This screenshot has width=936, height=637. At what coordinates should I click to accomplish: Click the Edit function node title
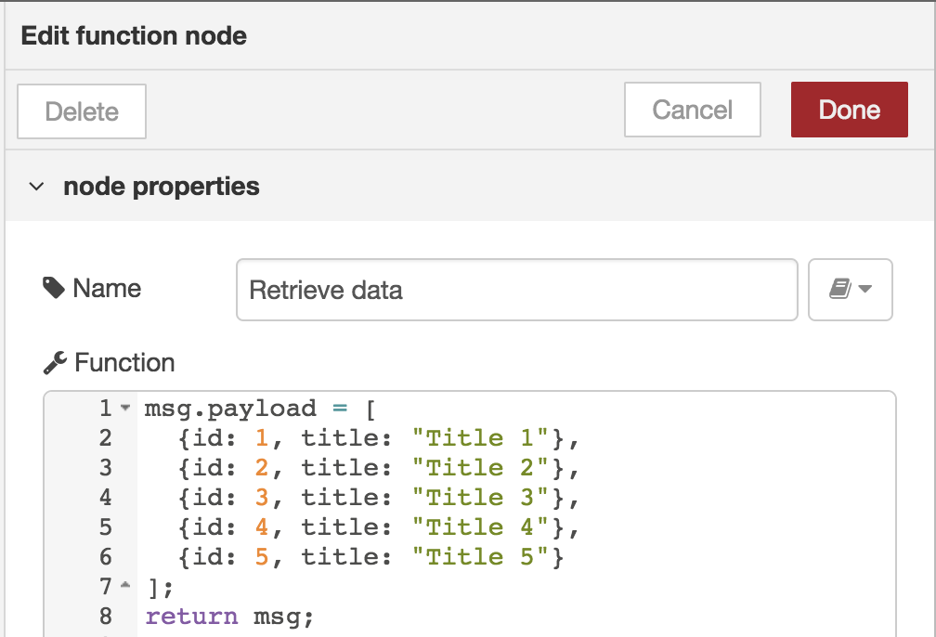(134, 36)
